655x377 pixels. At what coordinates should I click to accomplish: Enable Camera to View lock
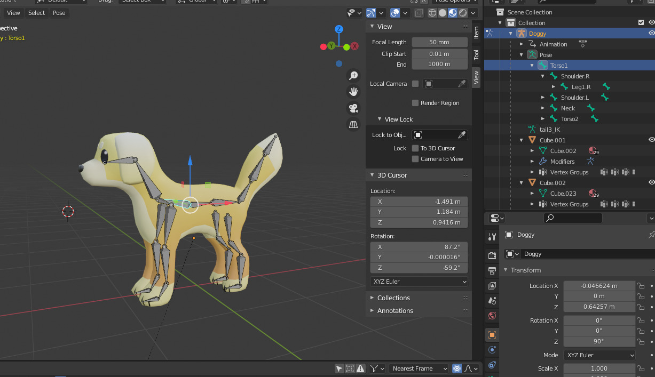(415, 159)
